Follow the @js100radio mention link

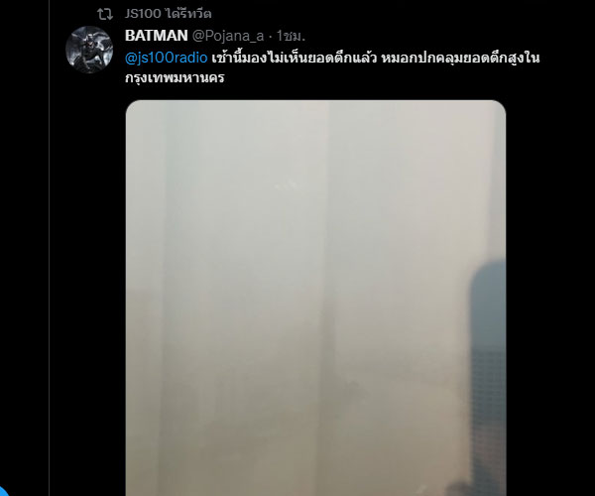click(x=167, y=59)
